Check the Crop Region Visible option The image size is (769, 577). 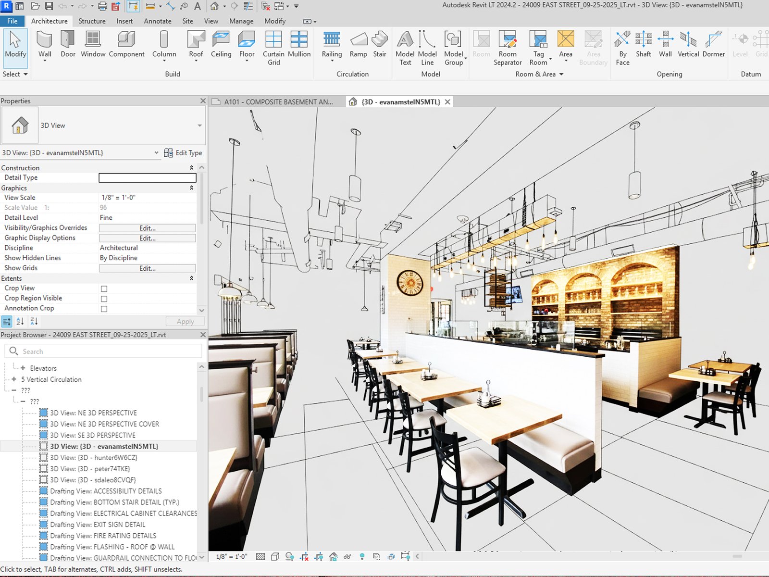pyautogui.click(x=104, y=298)
